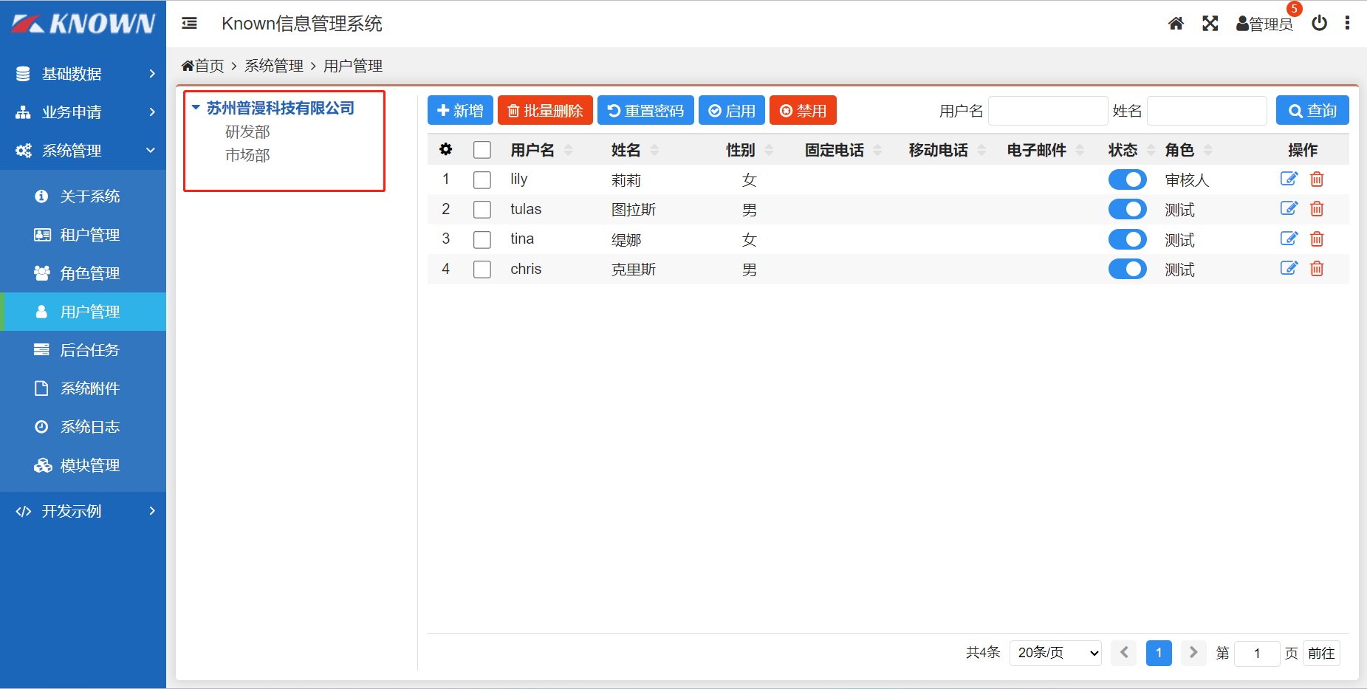The height and width of the screenshot is (689, 1367).
Task: Click the power logout icon
Action: point(1319,24)
